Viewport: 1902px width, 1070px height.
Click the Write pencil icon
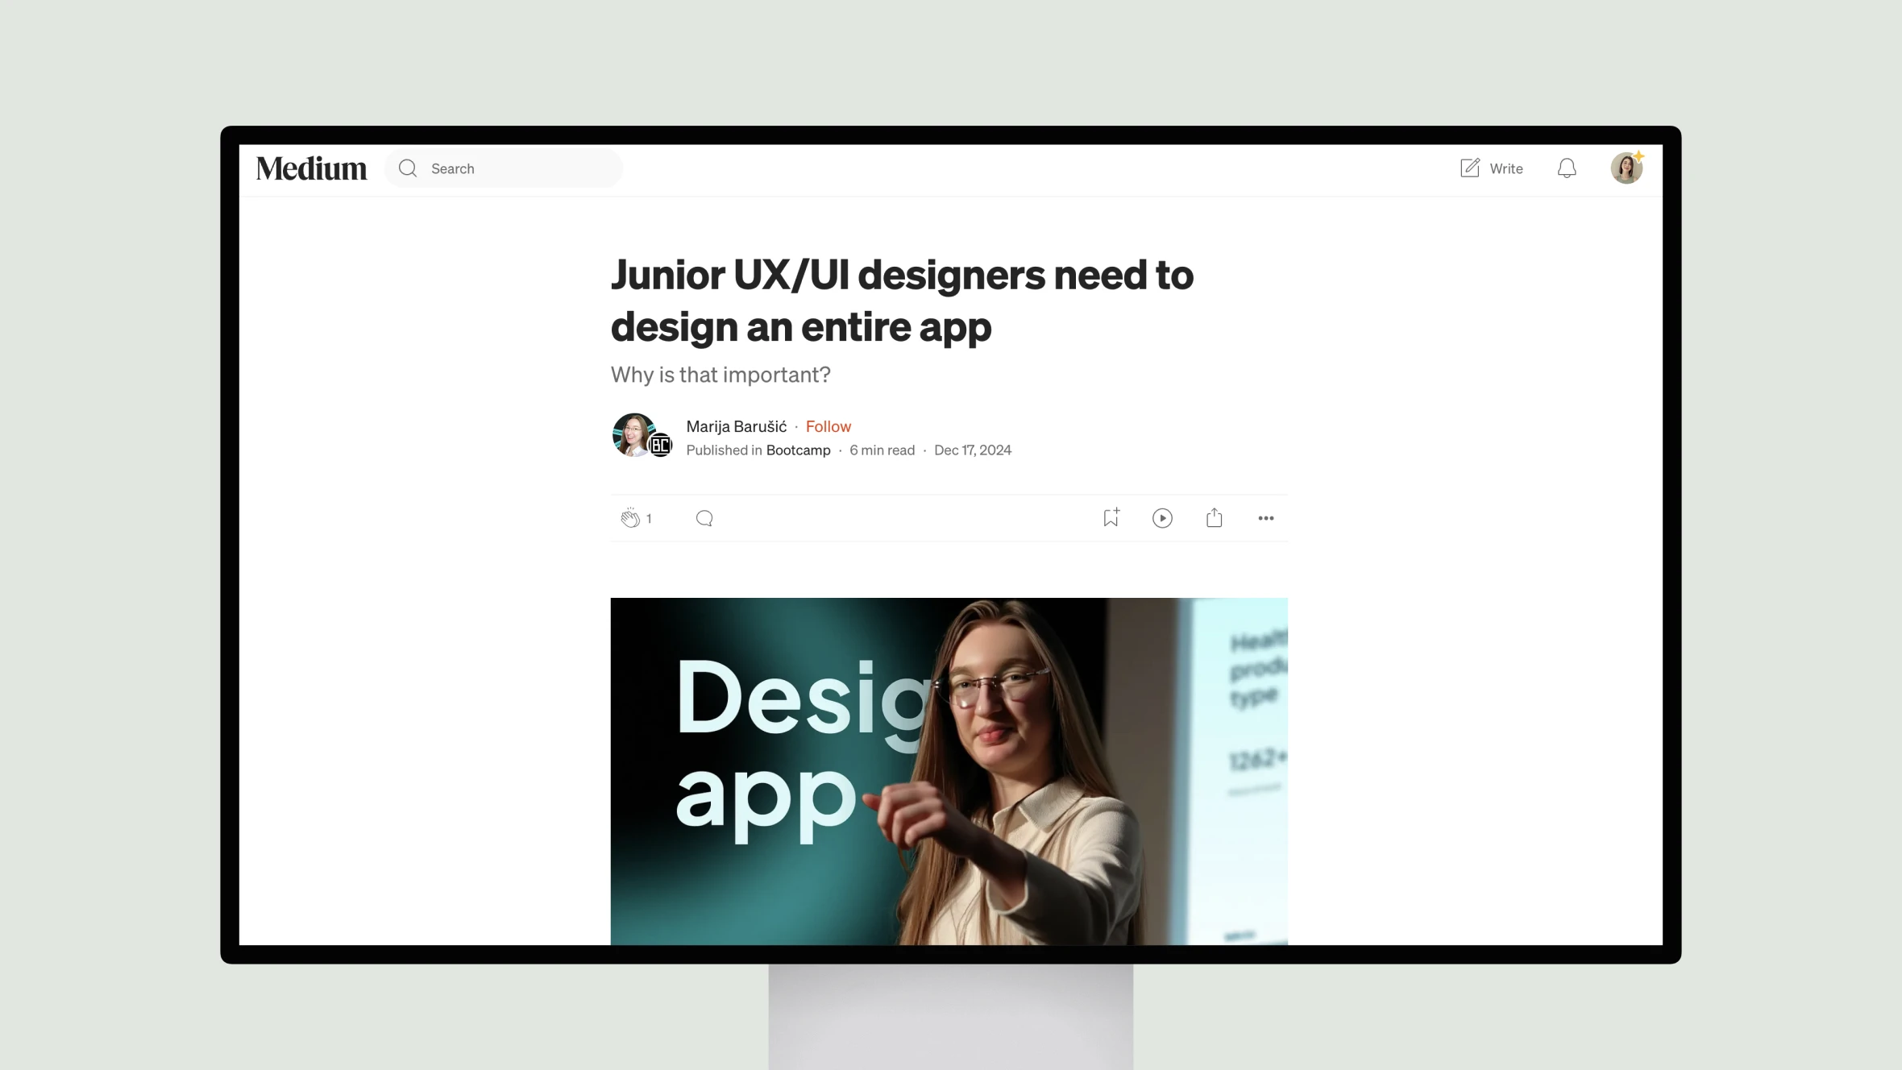[x=1468, y=168]
